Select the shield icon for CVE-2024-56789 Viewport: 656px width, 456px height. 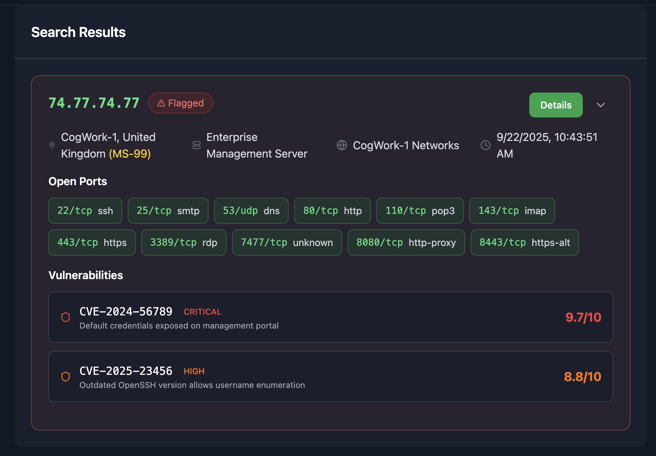[66, 317]
